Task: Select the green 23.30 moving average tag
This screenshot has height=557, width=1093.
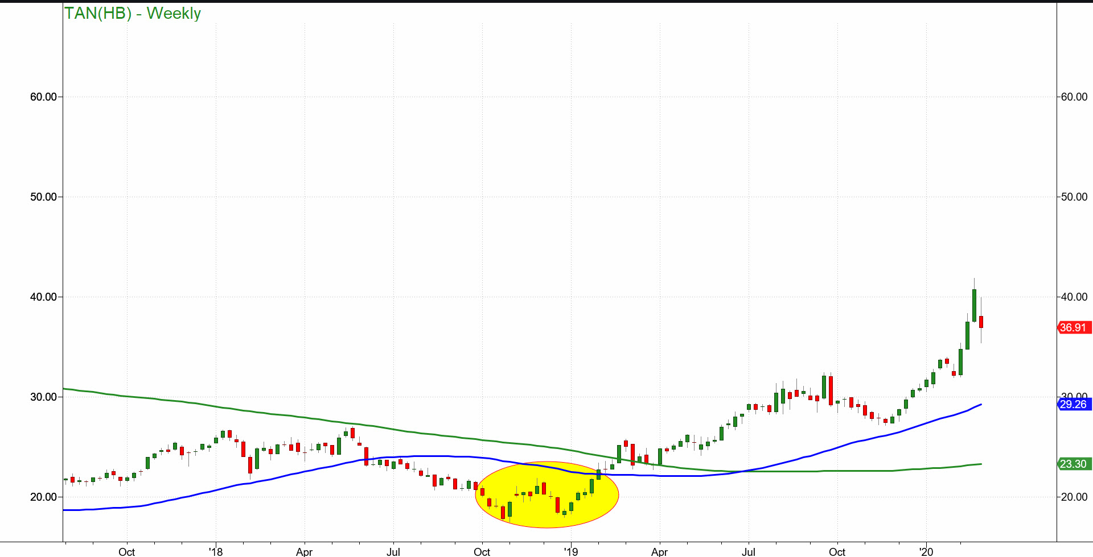Action: 1074,464
